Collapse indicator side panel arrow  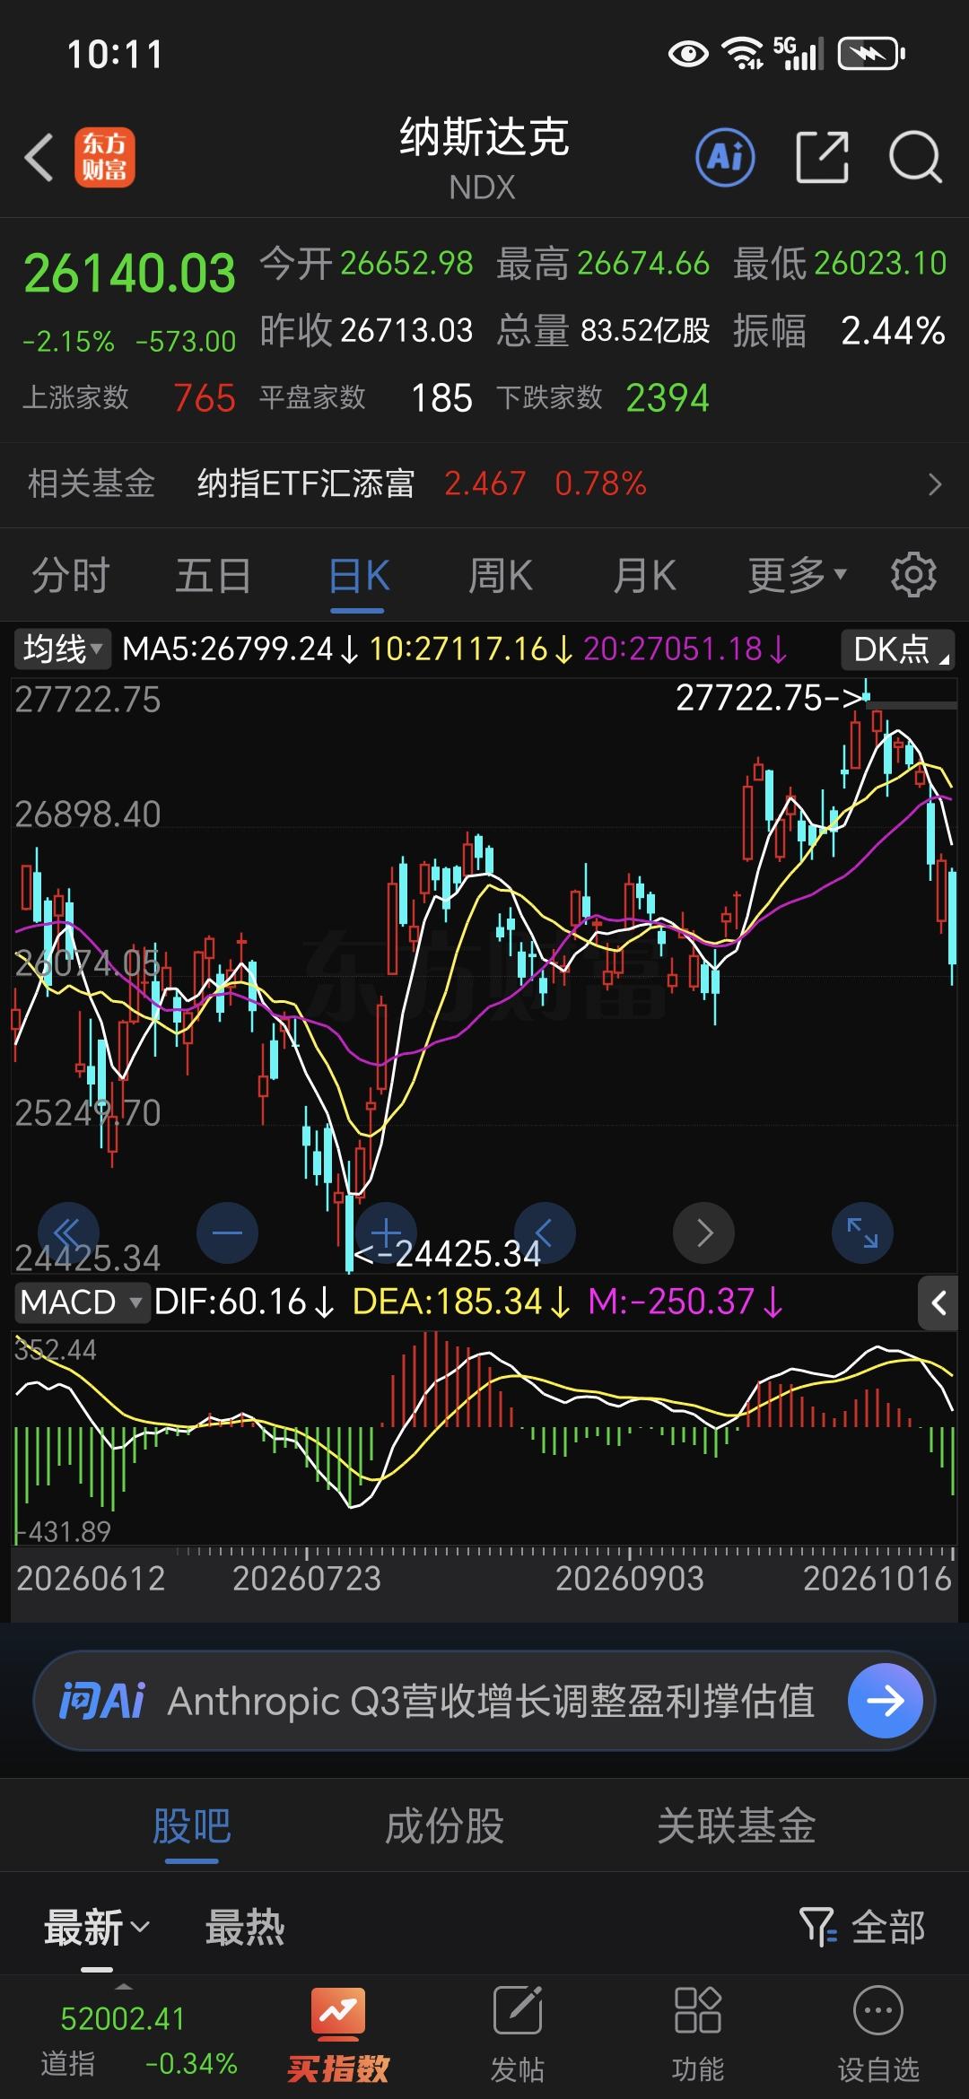(938, 1302)
